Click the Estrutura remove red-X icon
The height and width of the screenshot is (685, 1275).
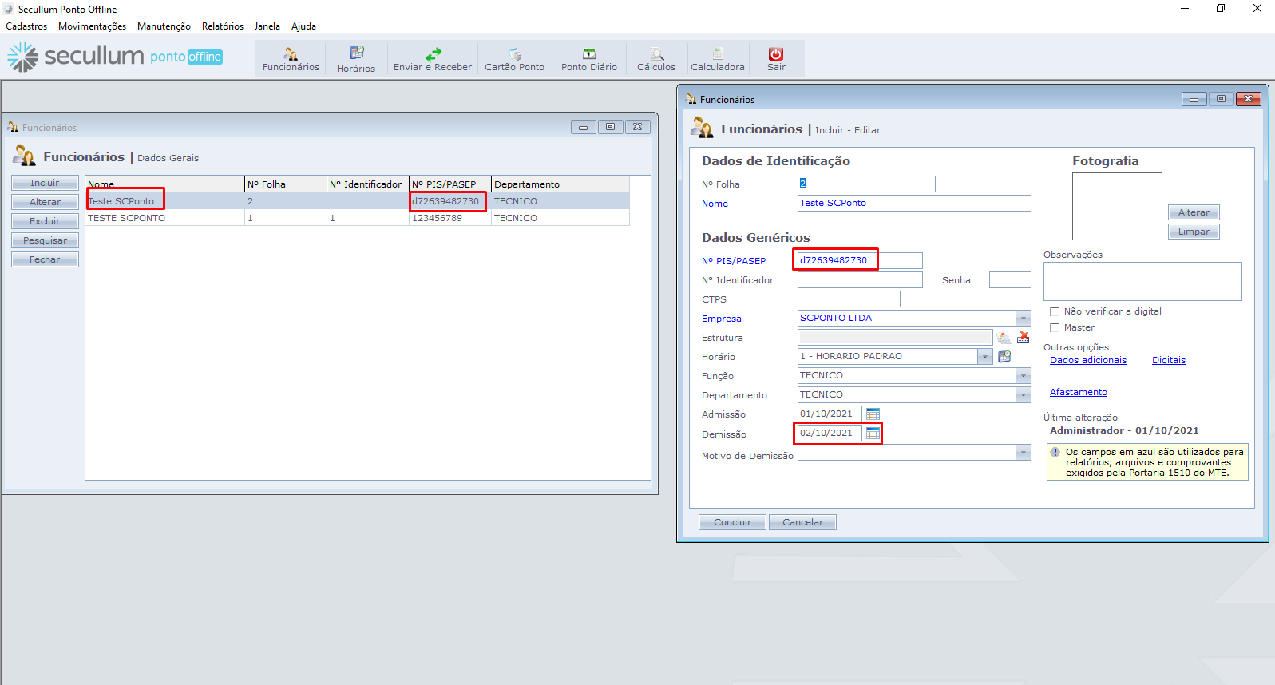click(1024, 337)
